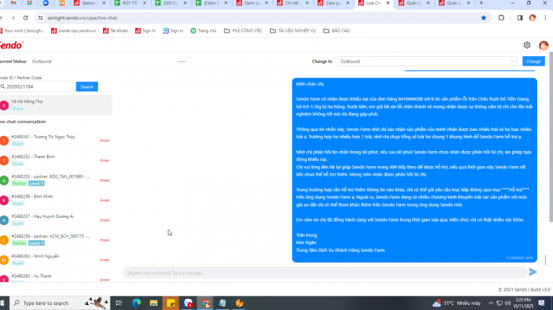Screen dimensions: 553x310
Task: Open conversation #2480258 partner HCM_BCH_000175
Action: [x=55, y=240]
